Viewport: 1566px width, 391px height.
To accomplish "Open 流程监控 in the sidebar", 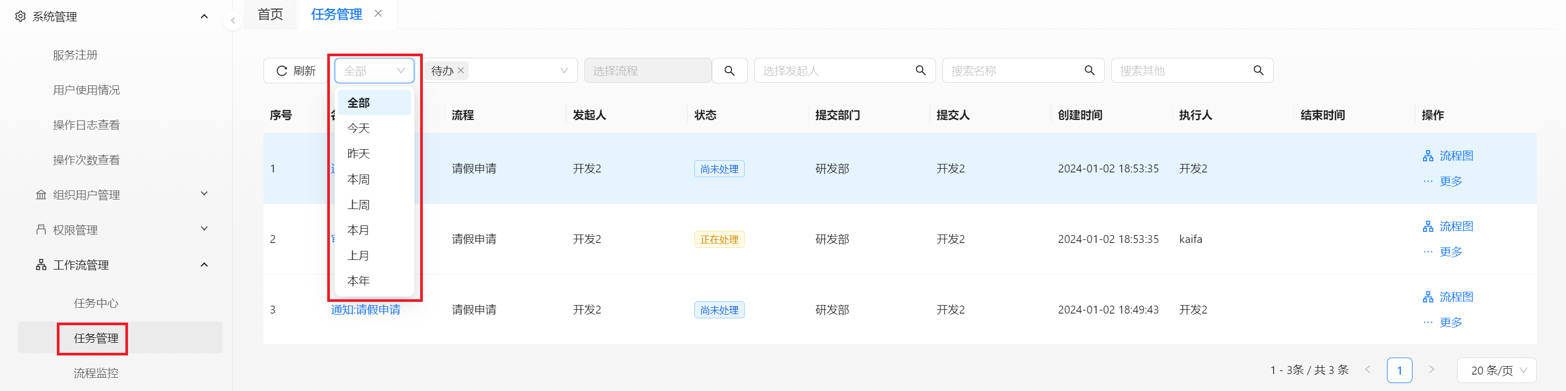I will pos(96,373).
